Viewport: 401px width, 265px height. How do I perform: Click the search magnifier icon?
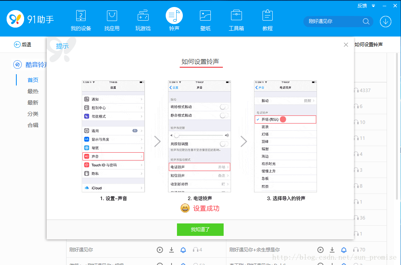(366, 21)
